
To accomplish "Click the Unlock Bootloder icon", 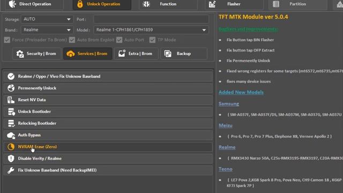I will coord(11,112).
